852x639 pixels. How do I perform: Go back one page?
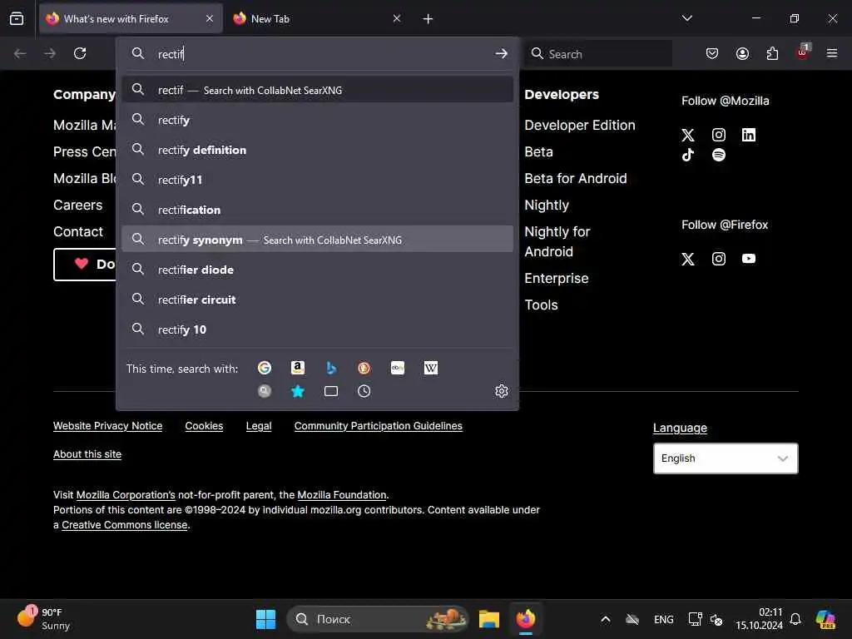tap(20, 53)
